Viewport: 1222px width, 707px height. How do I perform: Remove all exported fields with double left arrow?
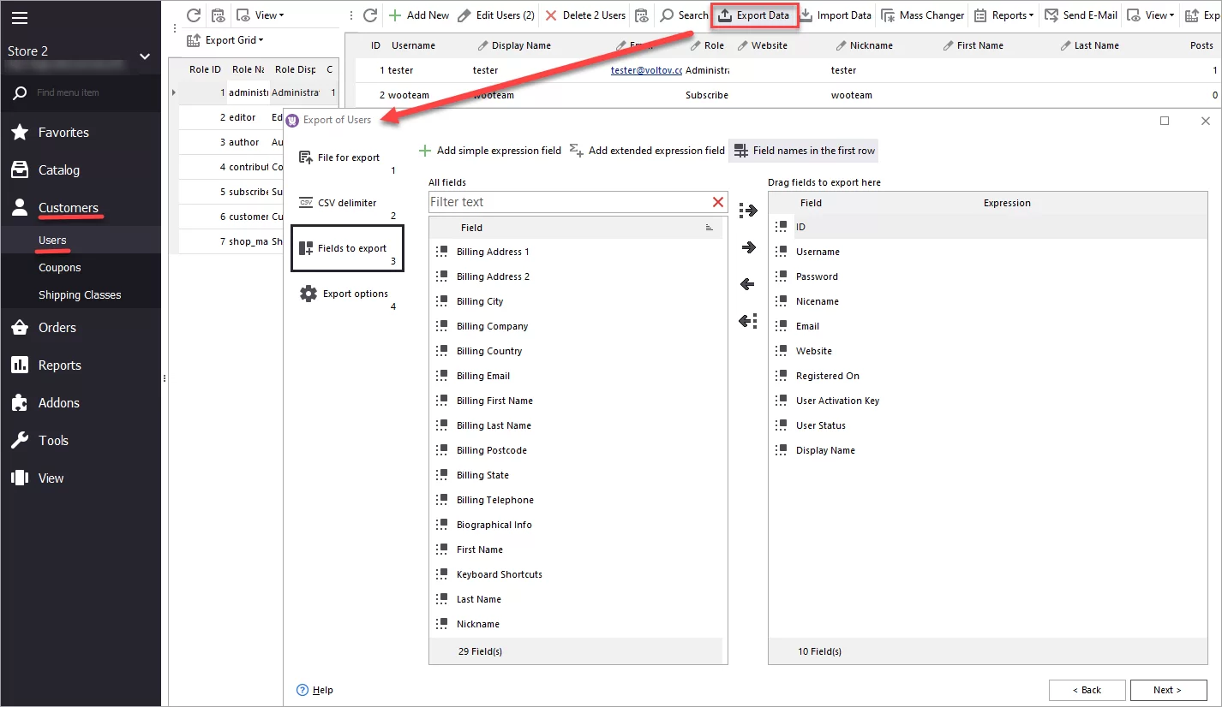[747, 321]
